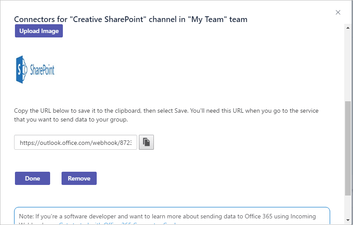Viewport: 353px width, 225px height.
Task: Click the scrollbar down arrow
Action: [348, 220]
